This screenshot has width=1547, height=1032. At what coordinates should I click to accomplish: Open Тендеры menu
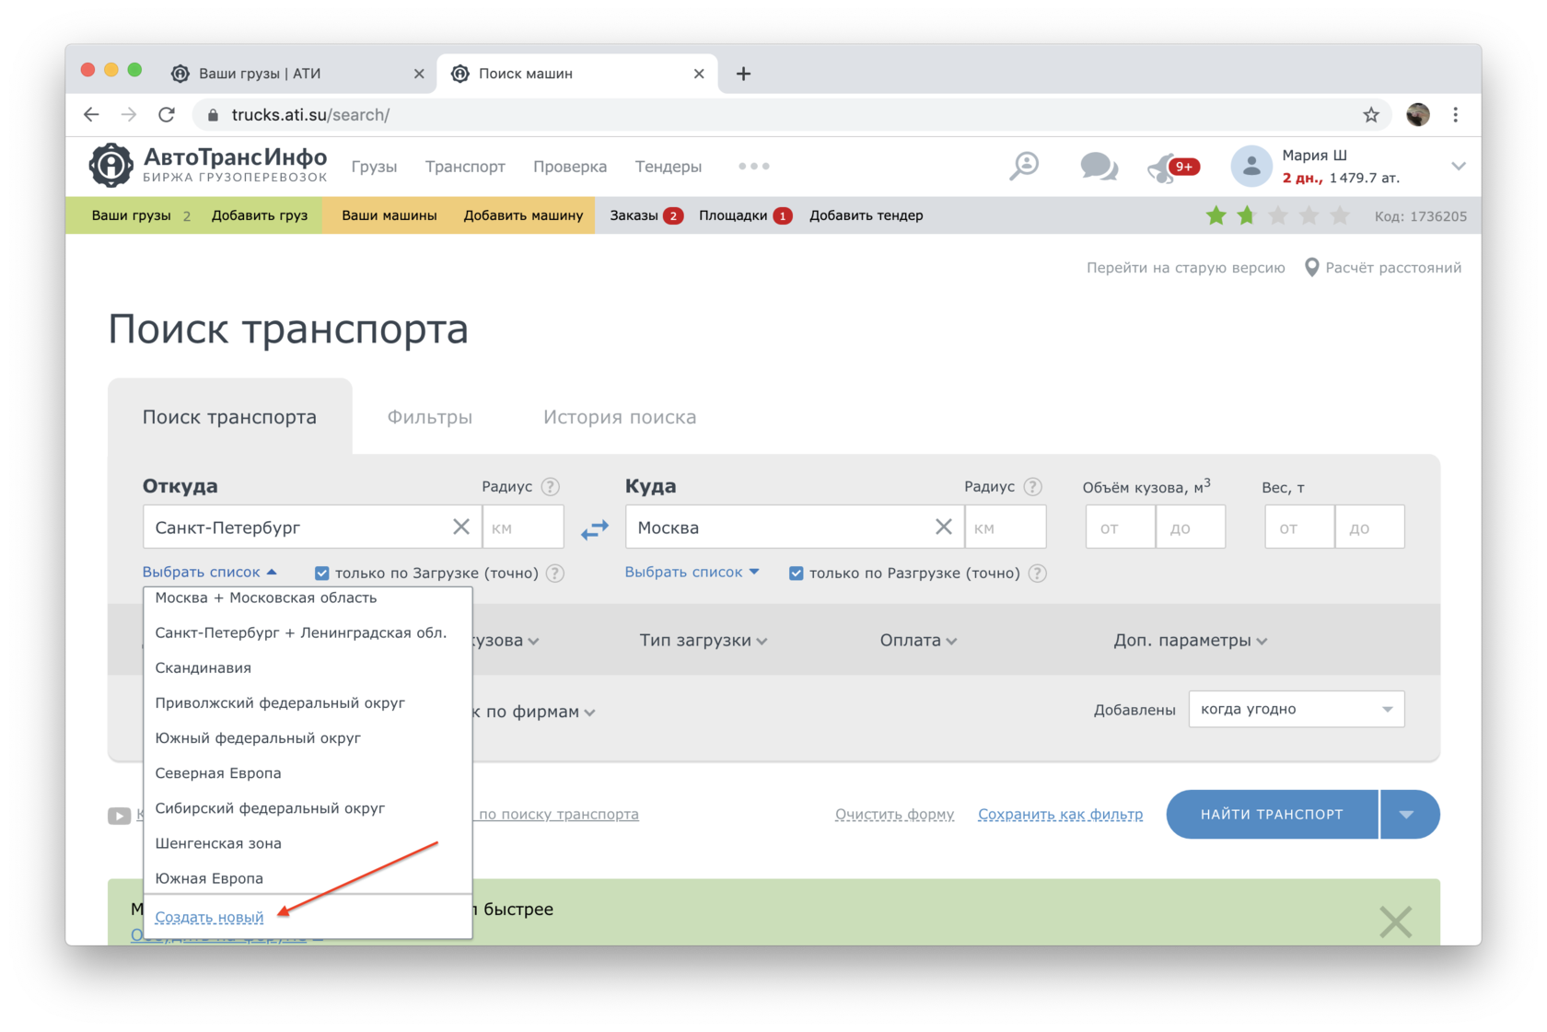[x=669, y=167]
